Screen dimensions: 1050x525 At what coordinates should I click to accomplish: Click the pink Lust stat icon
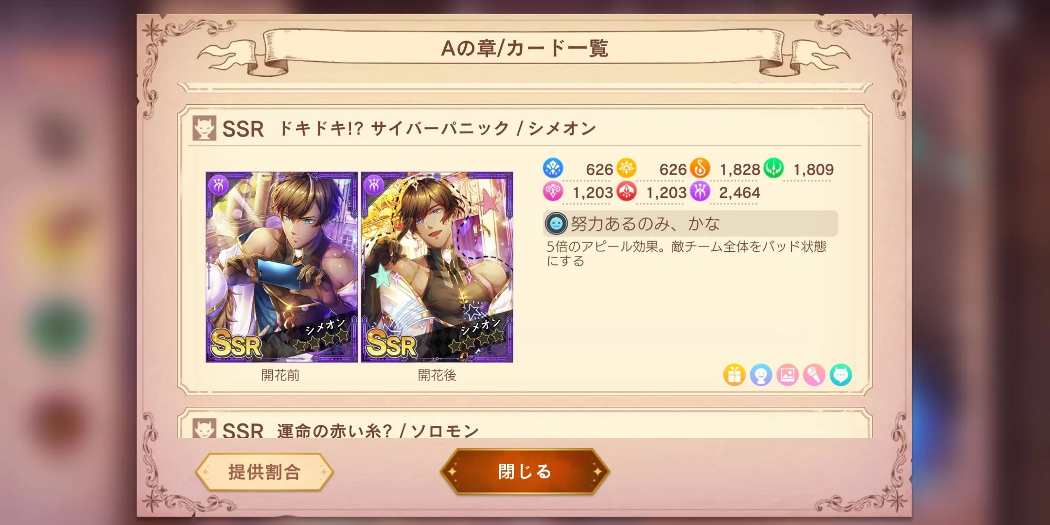pyautogui.click(x=553, y=192)
